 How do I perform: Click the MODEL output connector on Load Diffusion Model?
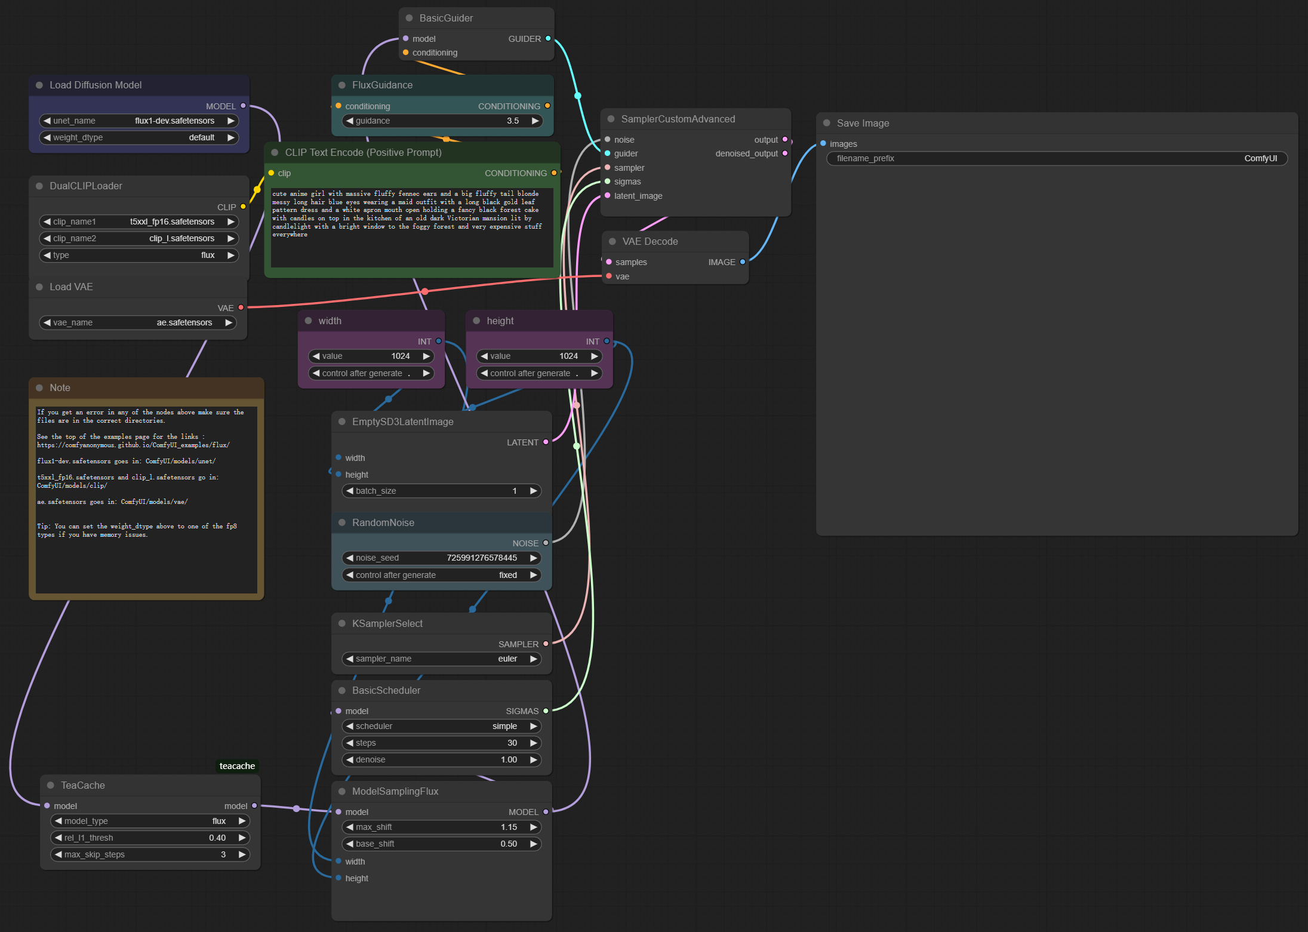pyautogui.click(x=243, y=106)
